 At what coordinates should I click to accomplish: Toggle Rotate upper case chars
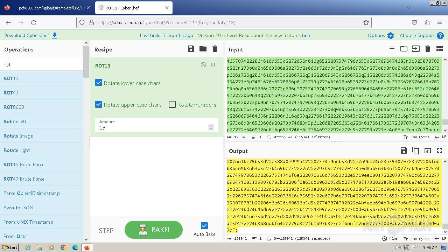click(99, 105)
